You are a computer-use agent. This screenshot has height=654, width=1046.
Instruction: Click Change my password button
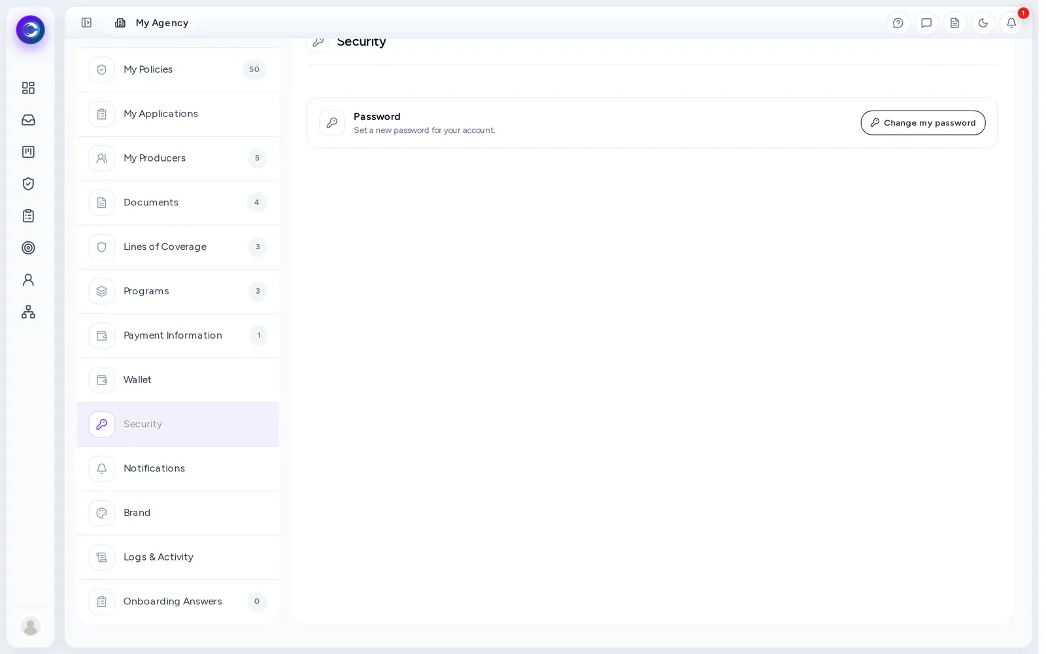click(922, 123)
